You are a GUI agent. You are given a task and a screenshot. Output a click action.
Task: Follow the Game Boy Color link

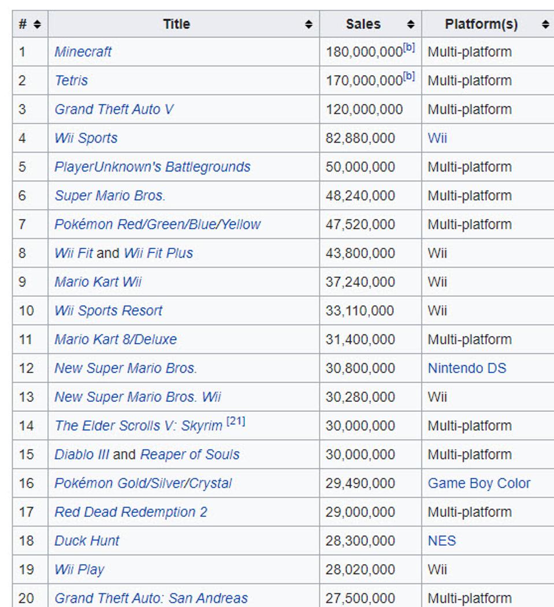point(479,483)
